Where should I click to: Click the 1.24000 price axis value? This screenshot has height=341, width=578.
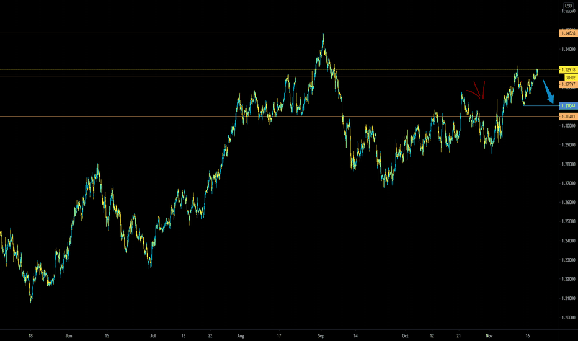[569, 241]
